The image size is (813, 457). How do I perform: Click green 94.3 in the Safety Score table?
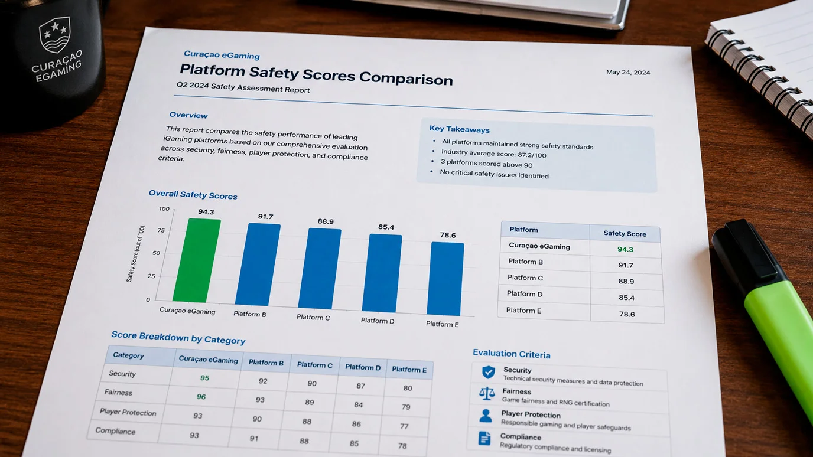(625, 249)
